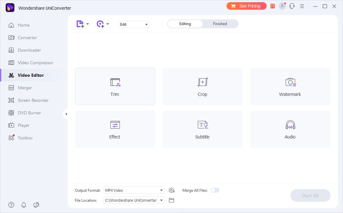Click the Start All button

(310, 195)
